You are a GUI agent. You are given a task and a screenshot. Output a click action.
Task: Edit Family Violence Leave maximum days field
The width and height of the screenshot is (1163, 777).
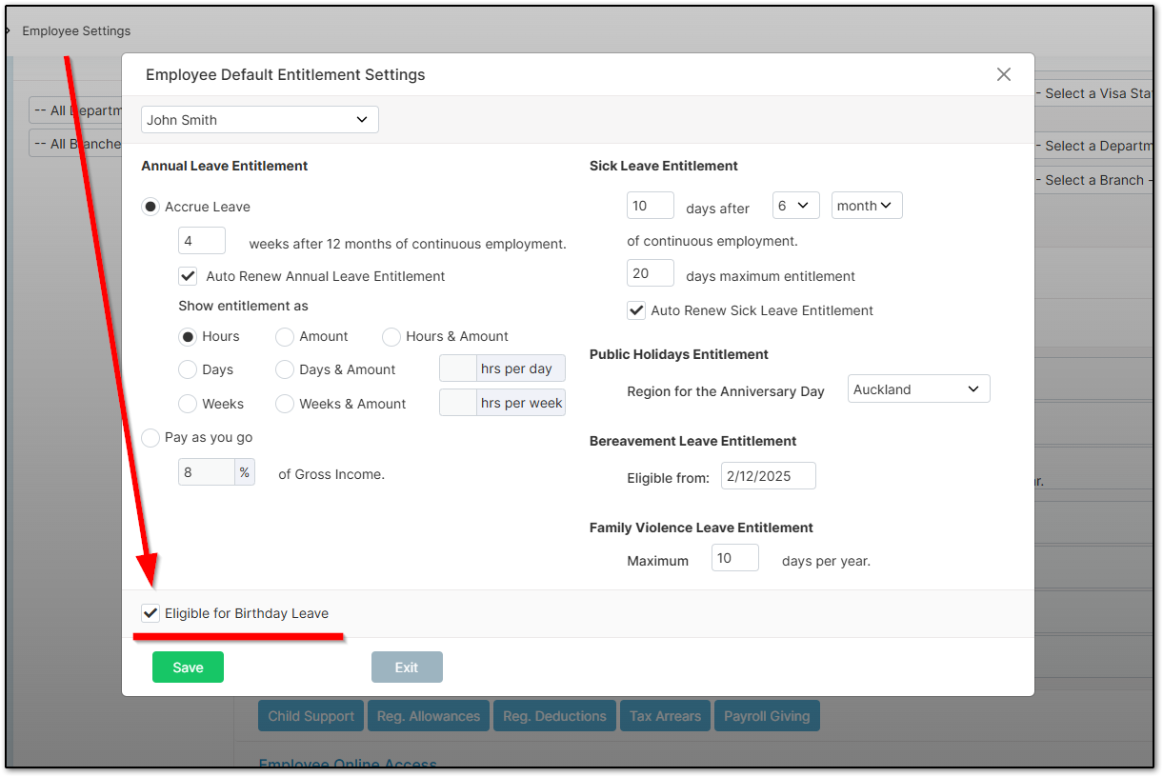click(x=735, y=558)
